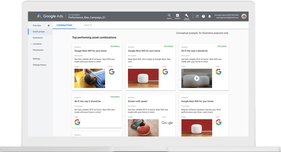
Task: Open Asset groups in sidebar
Action: [39, 32]
